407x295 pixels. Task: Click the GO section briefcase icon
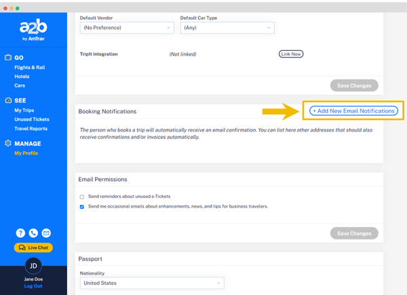[8, 58]
